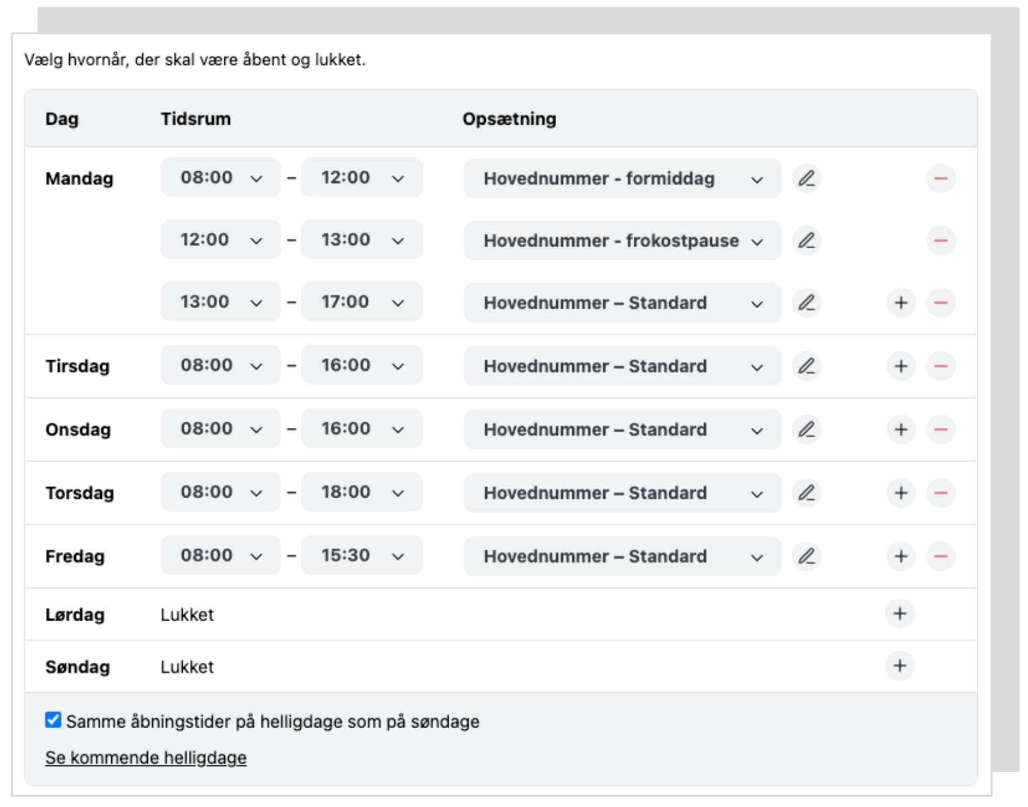Open the Hovednummer - frokostpause dropdown
The image size is (1028, 807).
(622, 240)
